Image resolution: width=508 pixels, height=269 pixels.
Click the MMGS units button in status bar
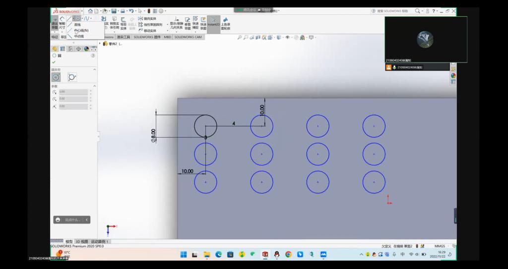tap(440, 246)
